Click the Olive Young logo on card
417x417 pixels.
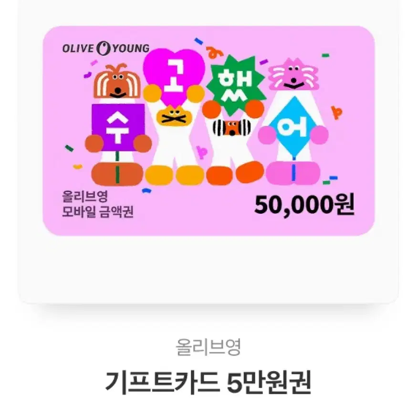(106, 48)
